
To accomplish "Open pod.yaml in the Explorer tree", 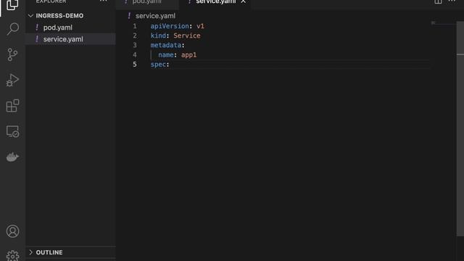I will click(x=58, y=28).
